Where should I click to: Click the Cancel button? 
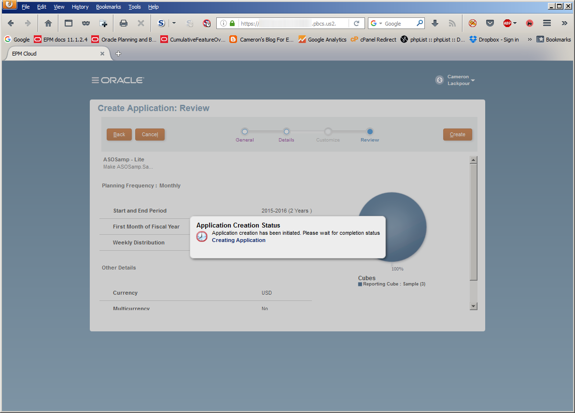[x=150, y=135]
